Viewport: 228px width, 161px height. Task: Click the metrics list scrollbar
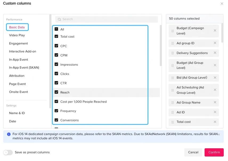pos(160,45)
